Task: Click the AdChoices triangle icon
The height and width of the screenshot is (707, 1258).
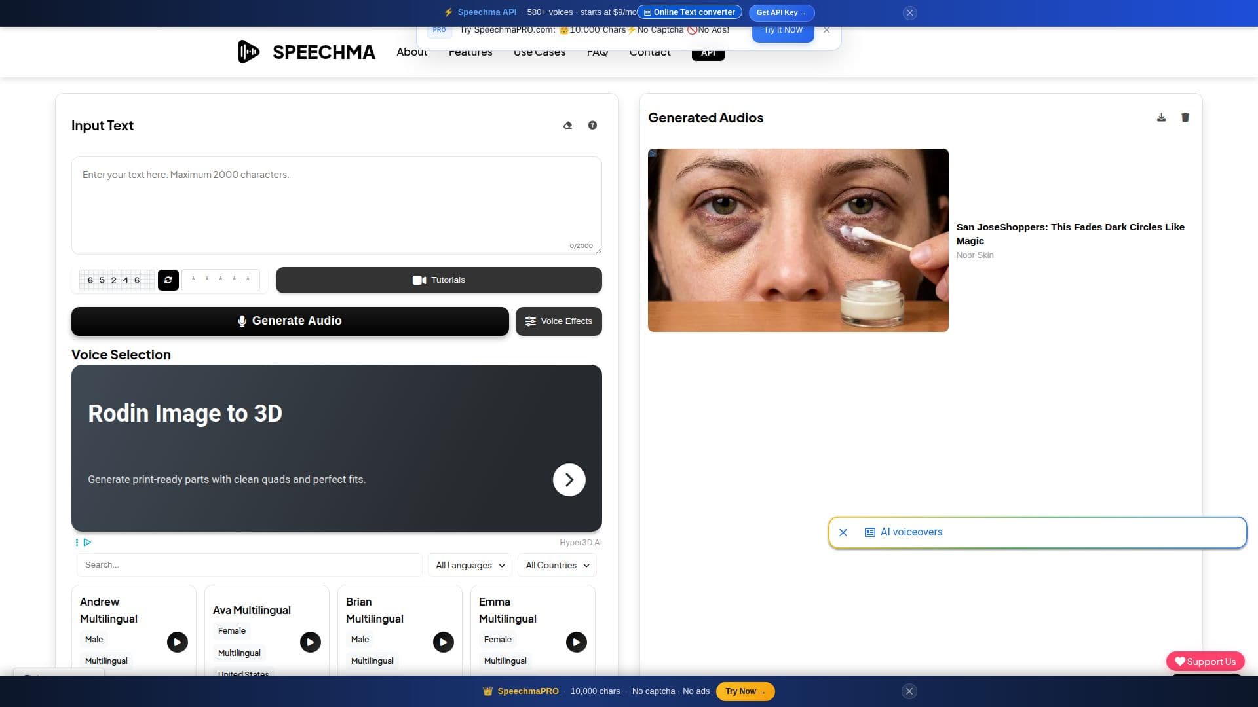Action: 87,543
